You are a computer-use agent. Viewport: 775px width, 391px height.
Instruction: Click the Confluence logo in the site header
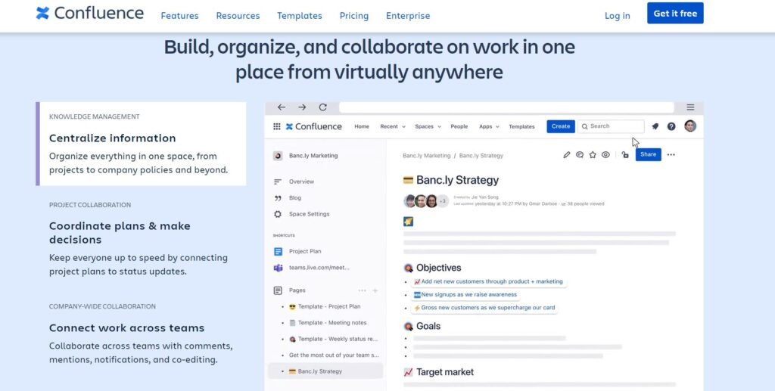pyautogui.click(x=90, y=14)
